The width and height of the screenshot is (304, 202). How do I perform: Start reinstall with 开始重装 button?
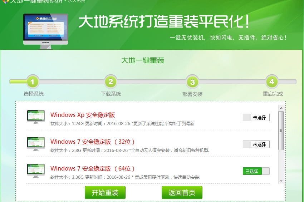point(105,192)
